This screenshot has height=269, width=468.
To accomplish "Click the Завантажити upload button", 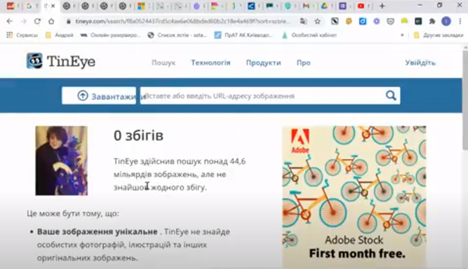I will click(x=99, y=96).
